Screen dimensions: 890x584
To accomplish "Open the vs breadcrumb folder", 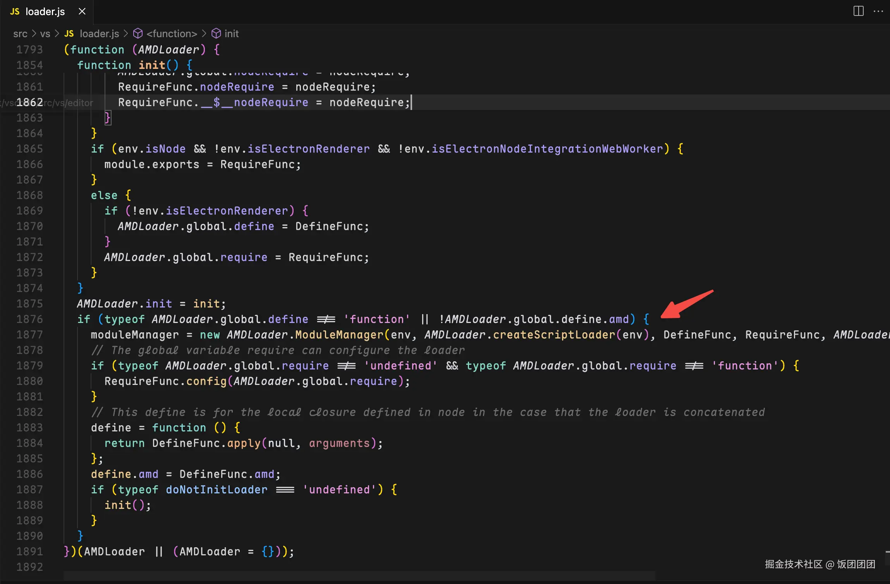I will pos(45,34).
